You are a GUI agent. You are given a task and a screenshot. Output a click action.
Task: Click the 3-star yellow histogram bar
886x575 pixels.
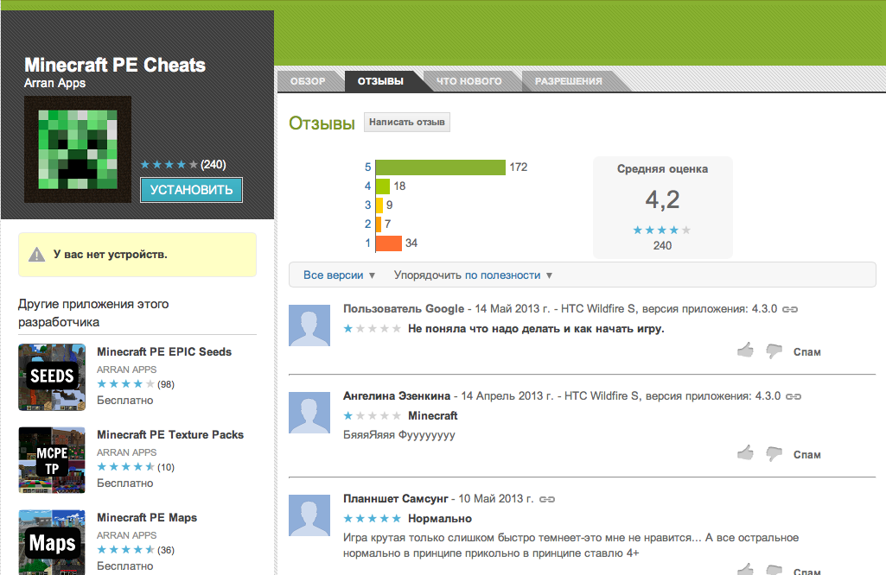(379, 205)
